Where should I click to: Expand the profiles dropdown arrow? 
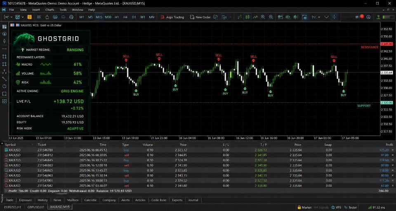click(x=23, y=17)
